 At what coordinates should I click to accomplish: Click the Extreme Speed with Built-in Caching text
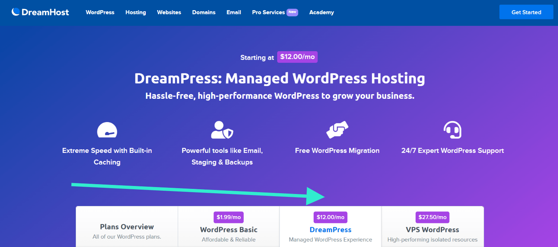coord(107,156)
